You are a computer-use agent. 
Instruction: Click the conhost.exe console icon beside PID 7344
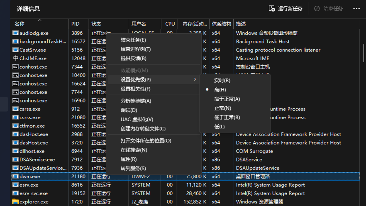pyautogui.click(x=16, y=67)
